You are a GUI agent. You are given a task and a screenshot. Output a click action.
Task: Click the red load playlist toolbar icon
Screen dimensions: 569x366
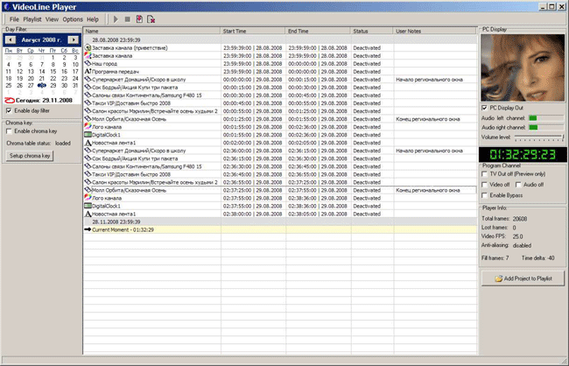[x=139, y=19]
